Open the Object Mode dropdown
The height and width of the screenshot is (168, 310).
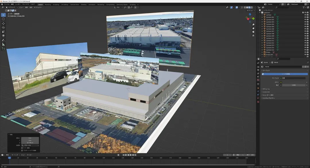pos(12,7)
